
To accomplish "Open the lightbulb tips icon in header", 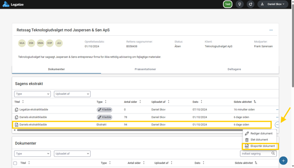I will (x=240, y=4).
